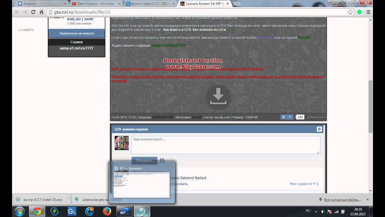
Task: Show hidden tray icons arrow
Action: [316, 212]
